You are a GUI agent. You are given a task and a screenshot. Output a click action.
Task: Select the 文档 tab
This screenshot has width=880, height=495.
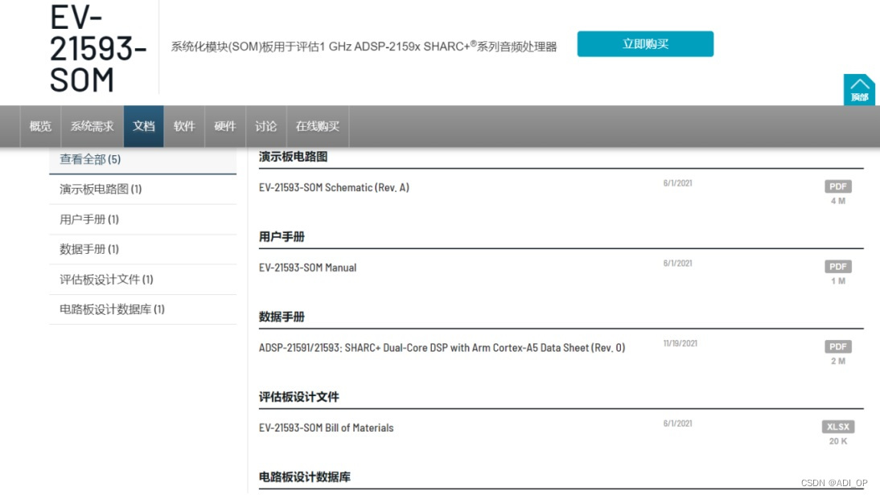[144, 126]
